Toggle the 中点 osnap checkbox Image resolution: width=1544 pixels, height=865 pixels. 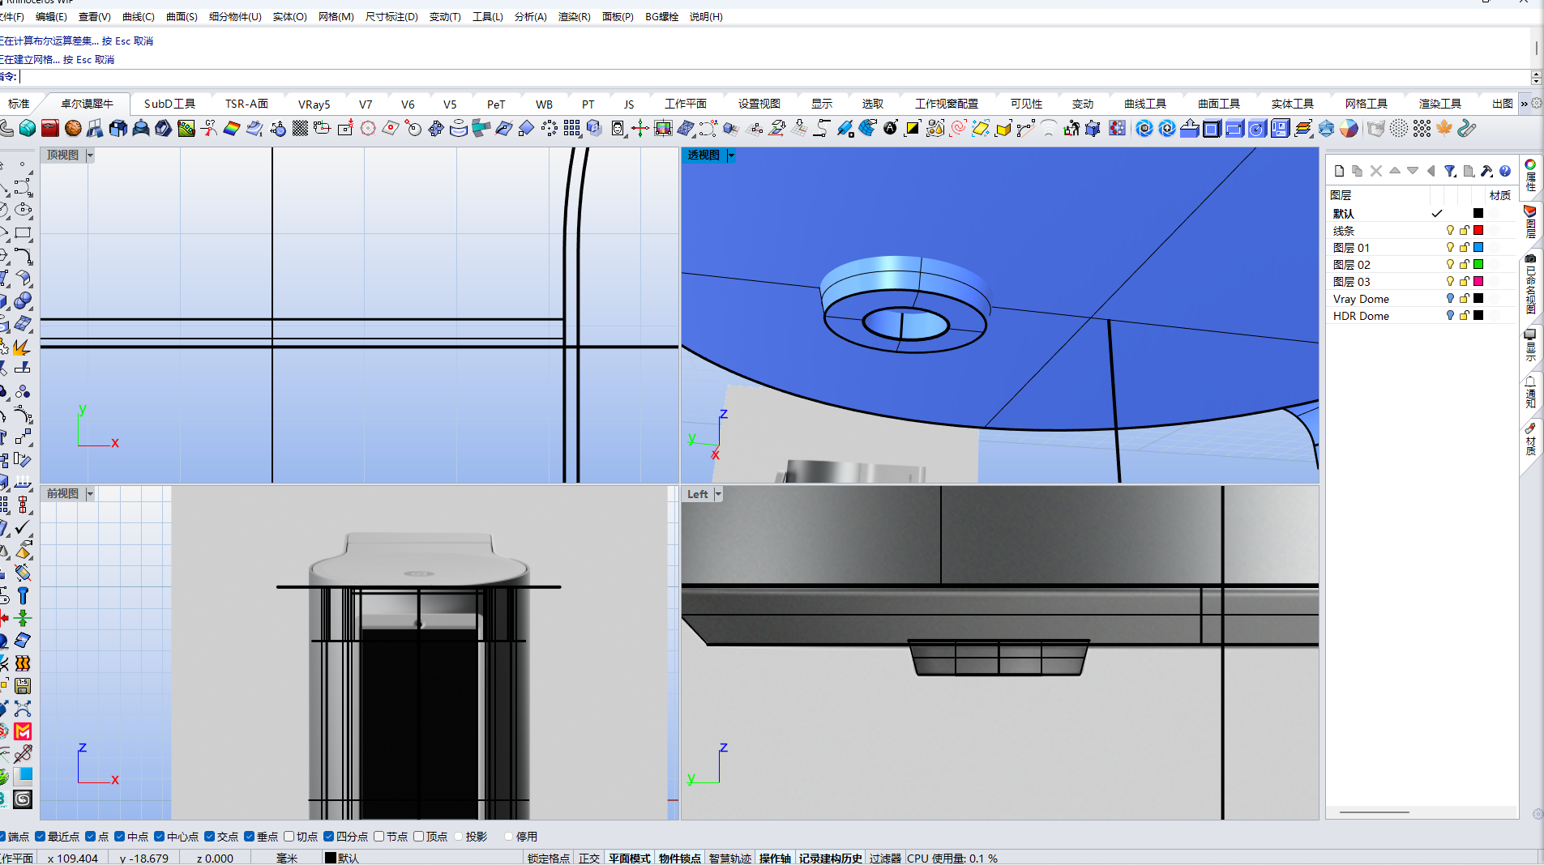[x=120, y=837]
